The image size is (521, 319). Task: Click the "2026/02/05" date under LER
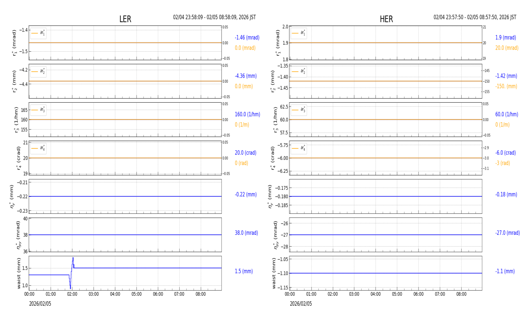pos(40,304)
